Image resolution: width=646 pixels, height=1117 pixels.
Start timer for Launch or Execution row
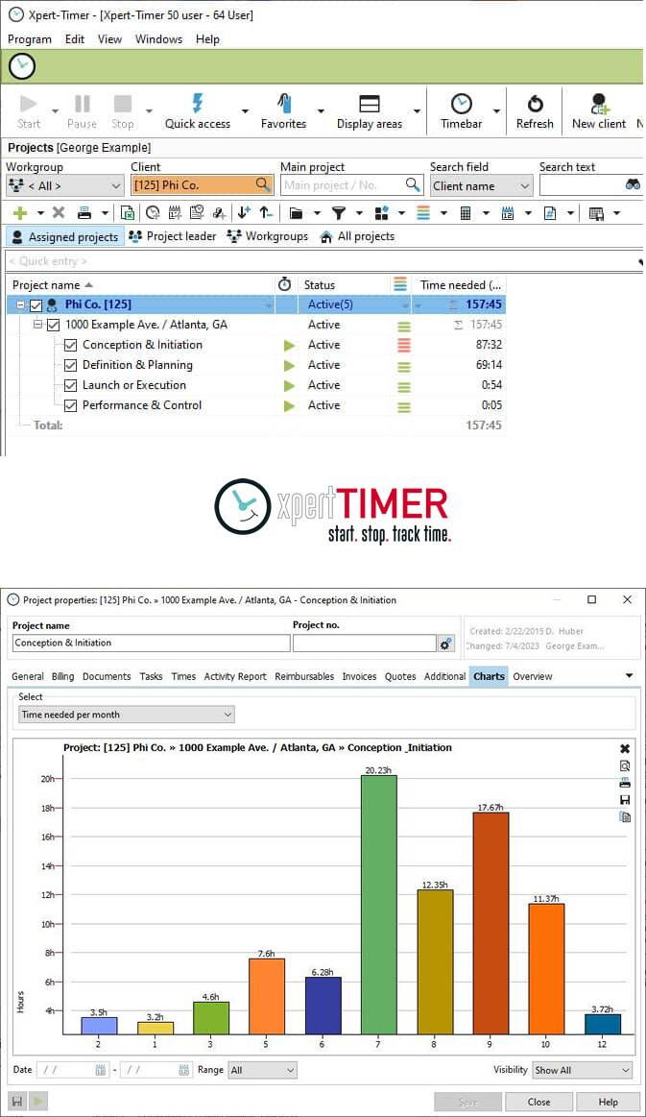click(x=289, y=386)
